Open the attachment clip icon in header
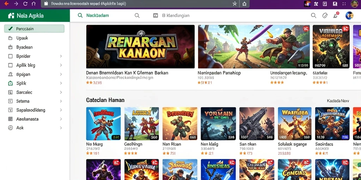 pyautogui.click(x=325, y=15)
